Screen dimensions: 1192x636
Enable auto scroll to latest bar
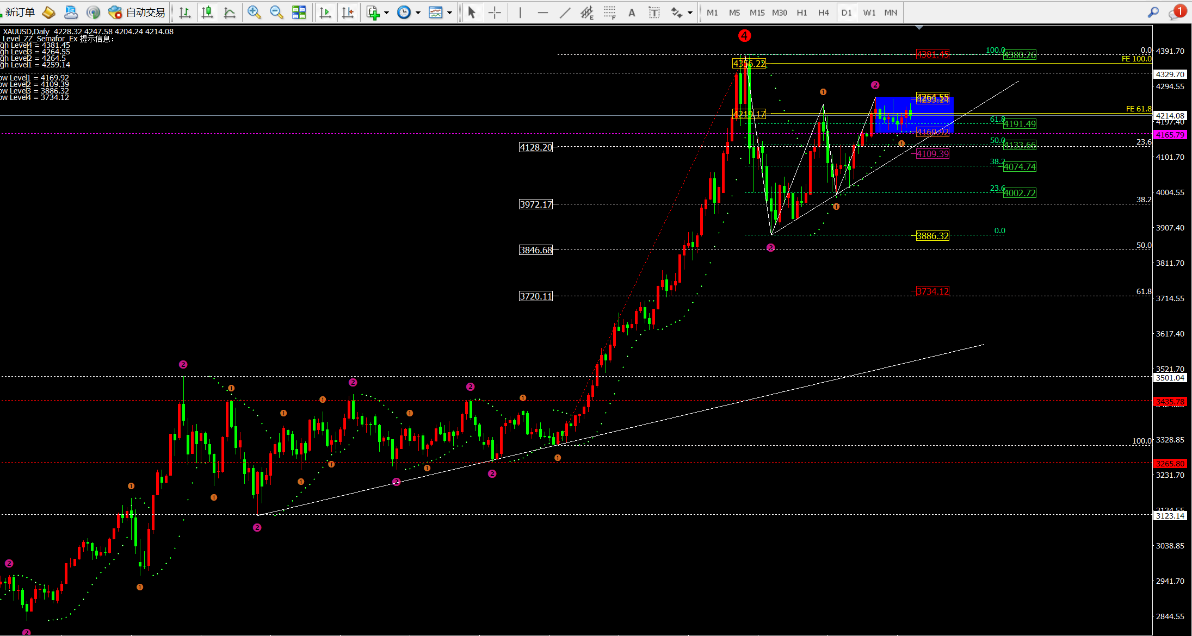click(325, 12)
